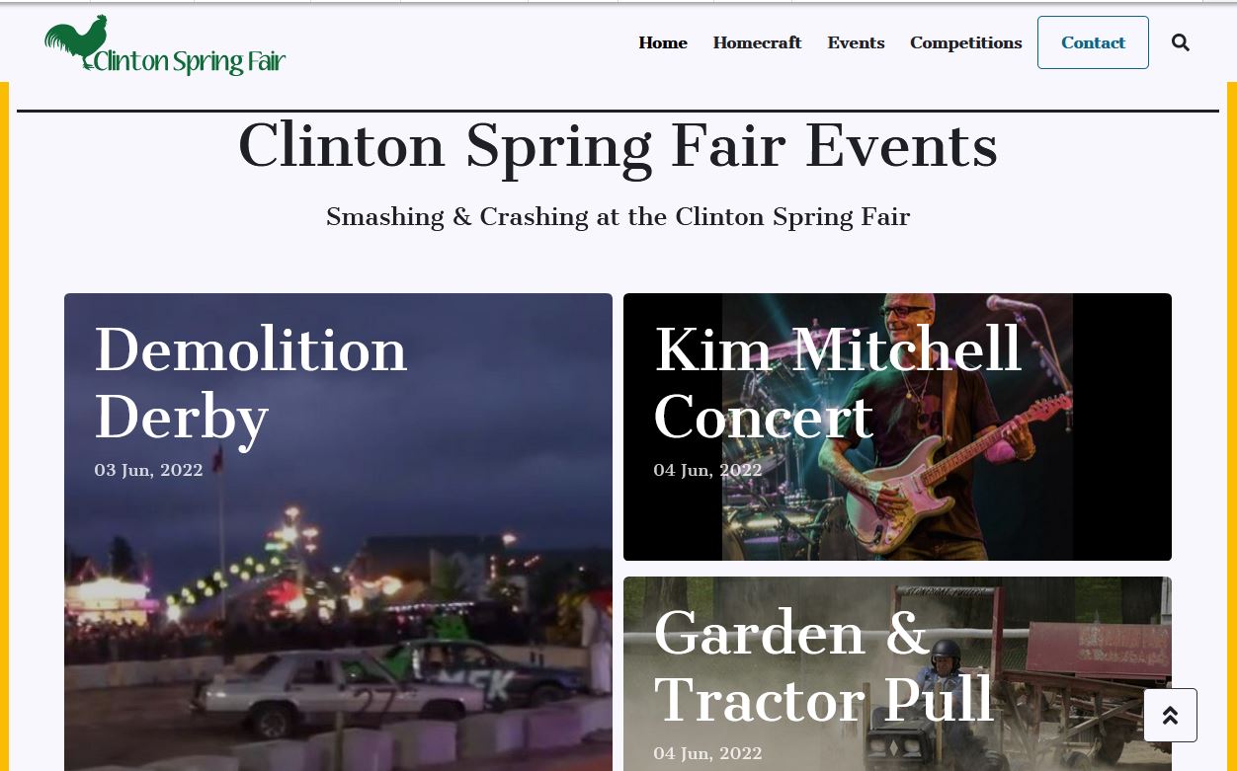Open the Homecraft menu item
Viewport: 1237px width, 771px height.
(x=757, y=42)
